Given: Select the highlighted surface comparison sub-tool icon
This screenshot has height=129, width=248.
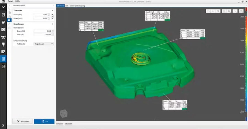Looking at the screenshot, I should click(9, 20).
